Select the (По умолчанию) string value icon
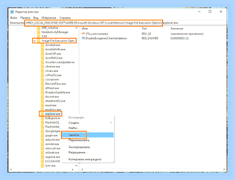This screenshot has height=180, width=235. tap(83, 34)
